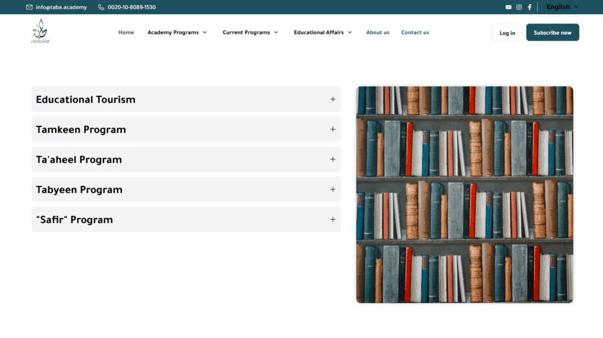
Task: Click the phone icon in top bar
Action: 101,7
